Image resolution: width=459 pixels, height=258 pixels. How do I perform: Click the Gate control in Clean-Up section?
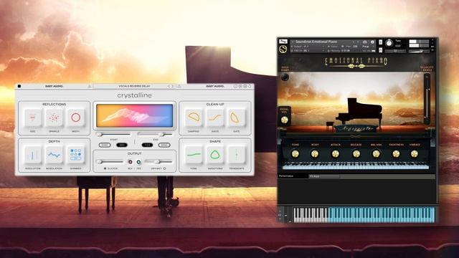tap(236, 118)
